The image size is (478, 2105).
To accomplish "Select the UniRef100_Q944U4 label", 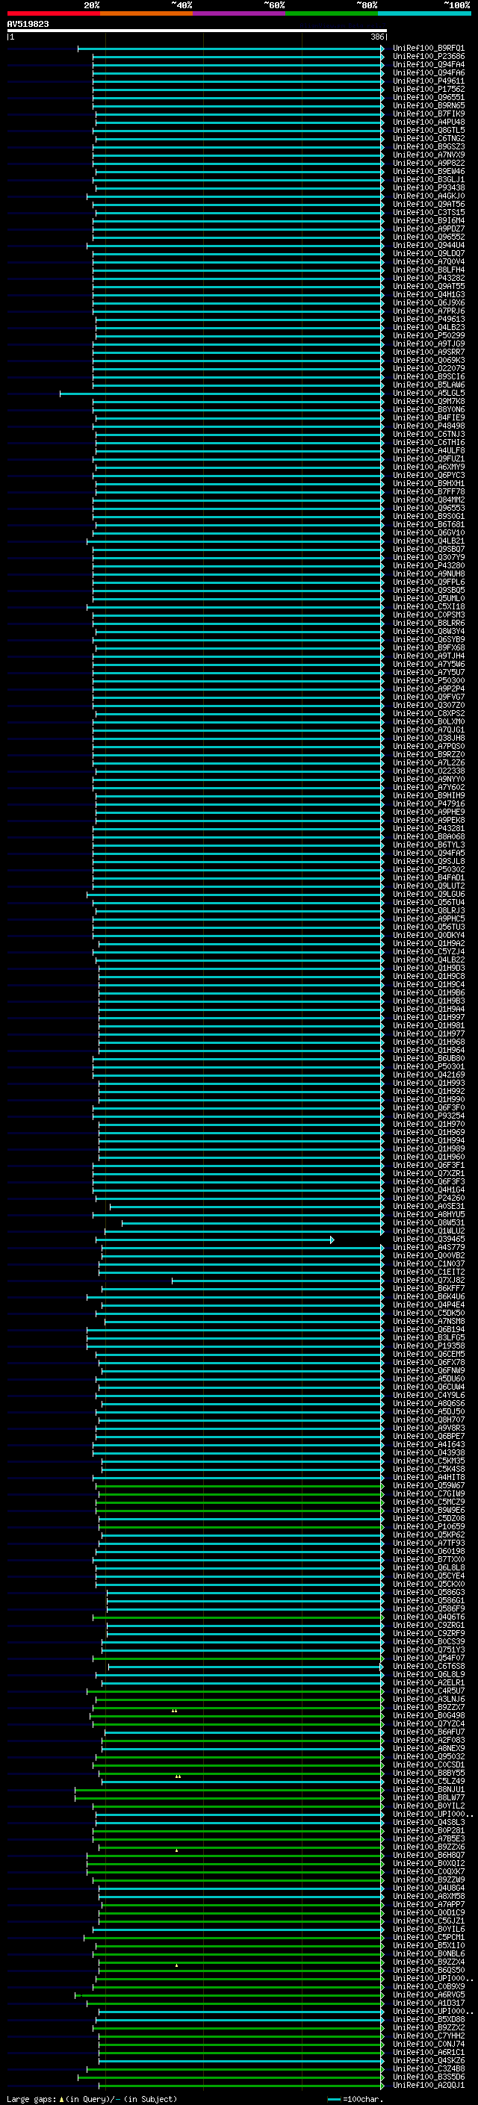I will 429,245.
